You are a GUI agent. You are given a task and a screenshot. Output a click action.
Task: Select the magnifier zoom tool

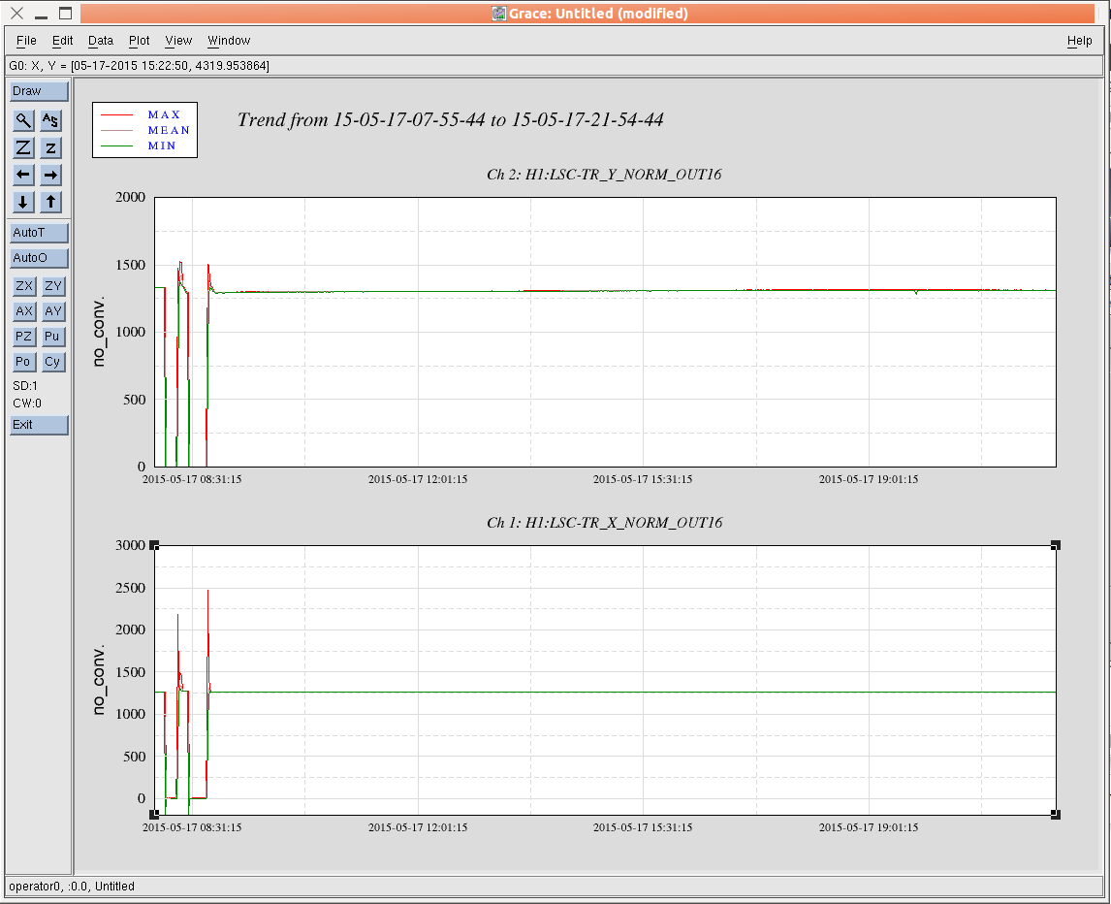click(x=23, y=120)
